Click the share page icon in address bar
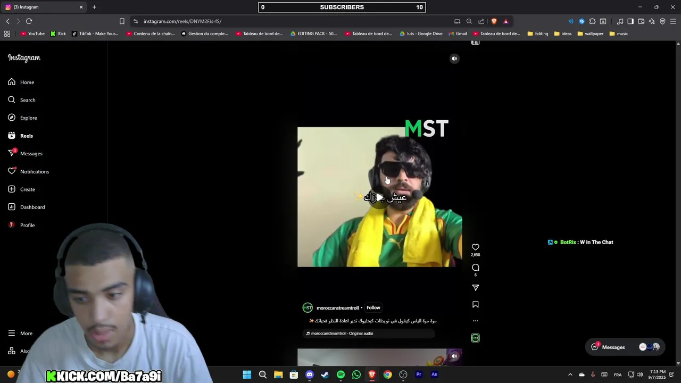Image resolution: width=681 pixels, height=383 pixels. [481, 21]
